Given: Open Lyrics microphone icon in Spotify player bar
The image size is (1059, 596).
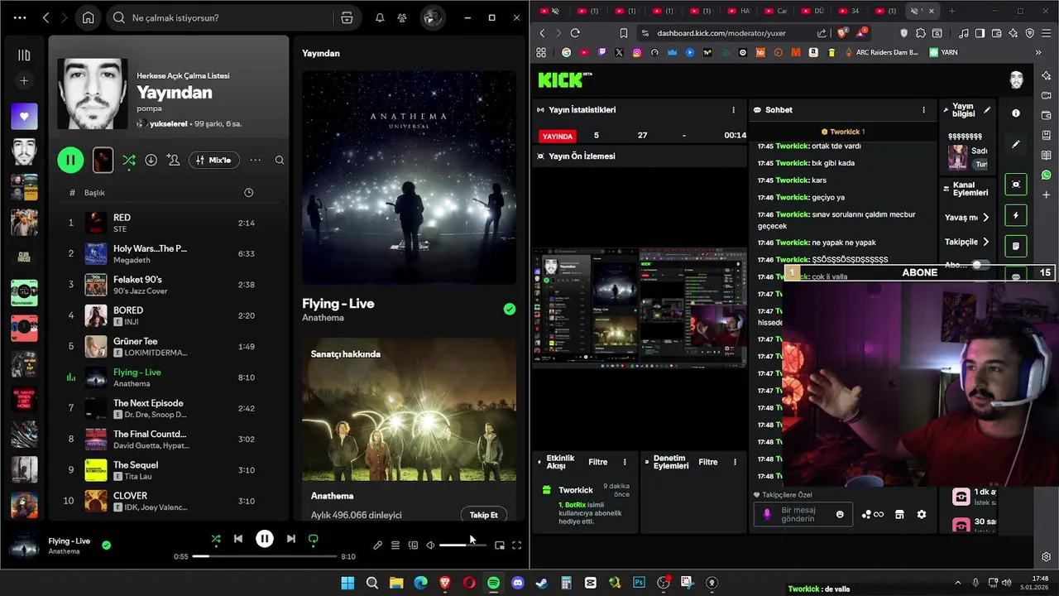Looking at the screenshot, I should point(378,545).
